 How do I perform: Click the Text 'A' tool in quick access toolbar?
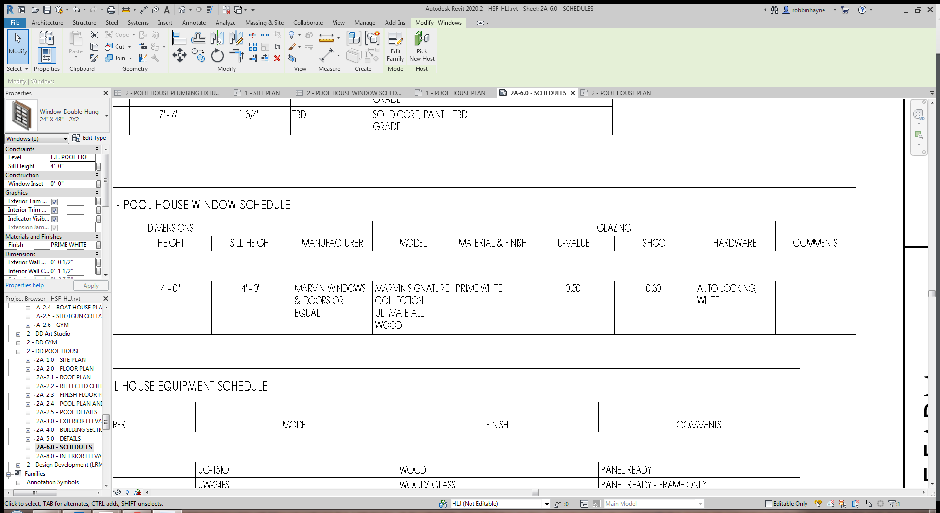167,9
